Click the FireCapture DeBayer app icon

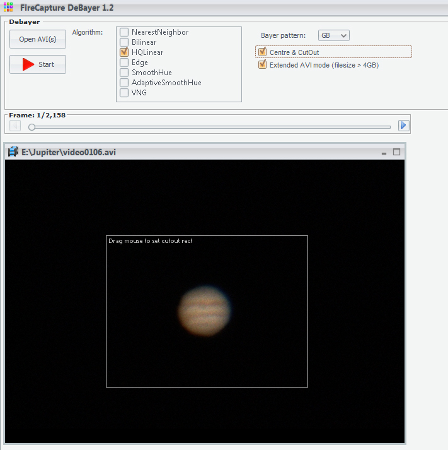8,7
